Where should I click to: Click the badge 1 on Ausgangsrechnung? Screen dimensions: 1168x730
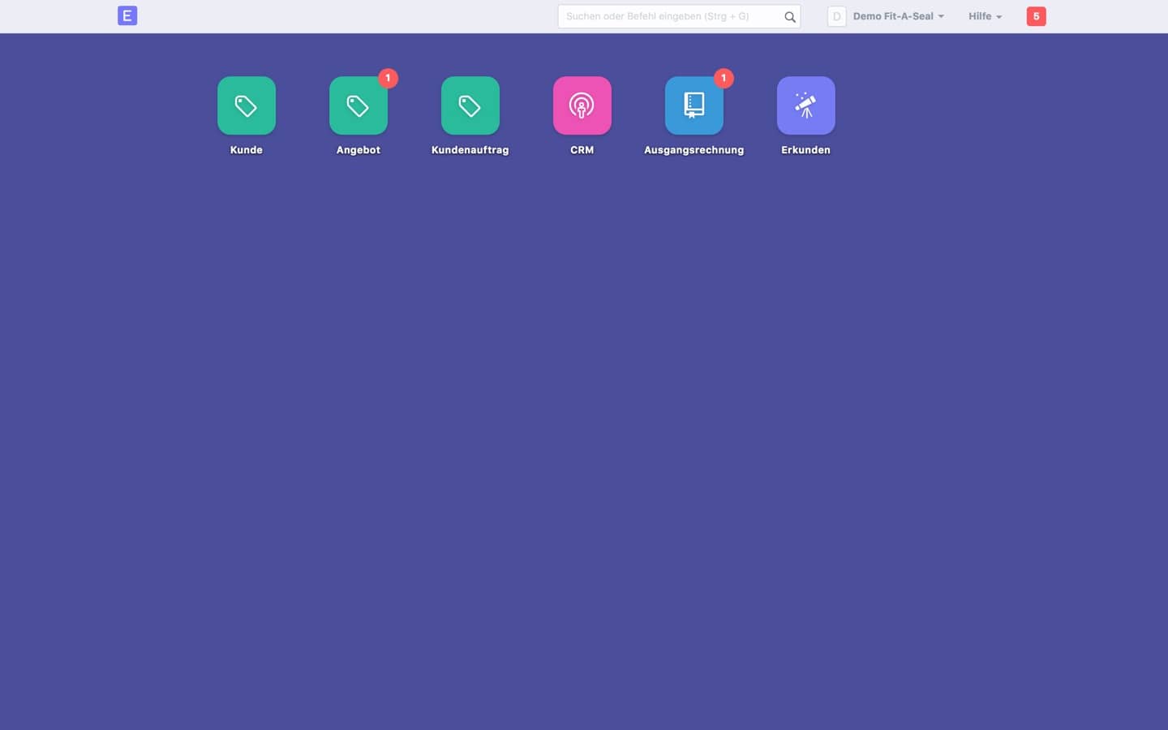[724, 79]
